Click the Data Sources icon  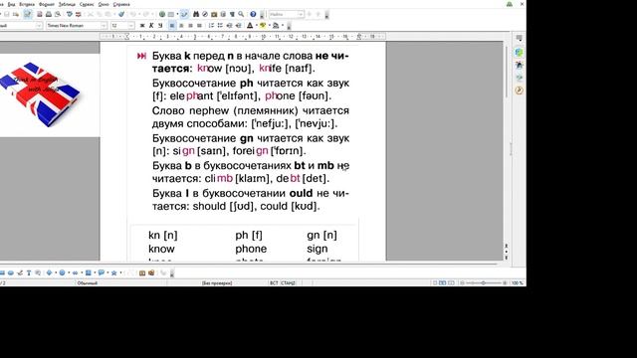point(223,14)
